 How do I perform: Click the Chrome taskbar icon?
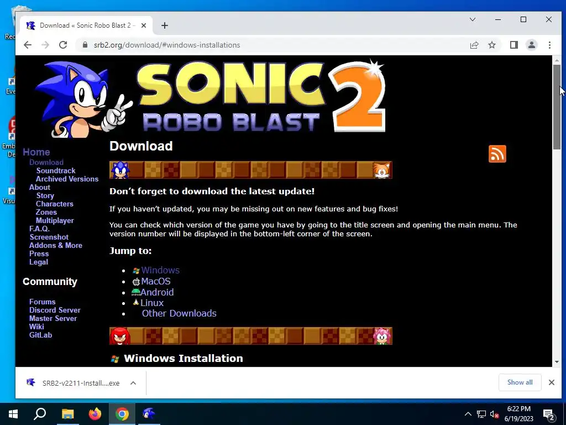tap(122, 414)
